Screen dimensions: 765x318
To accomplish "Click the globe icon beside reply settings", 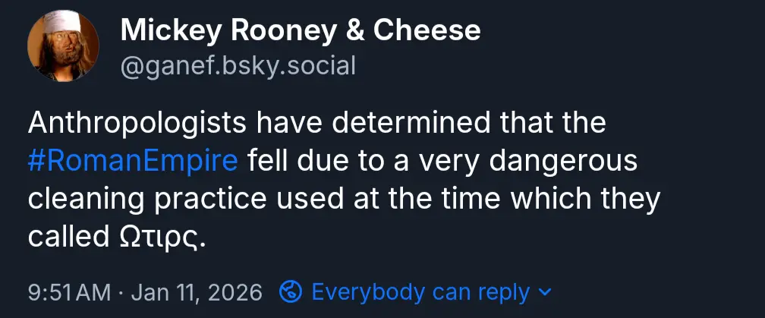I will pos(292,291).
